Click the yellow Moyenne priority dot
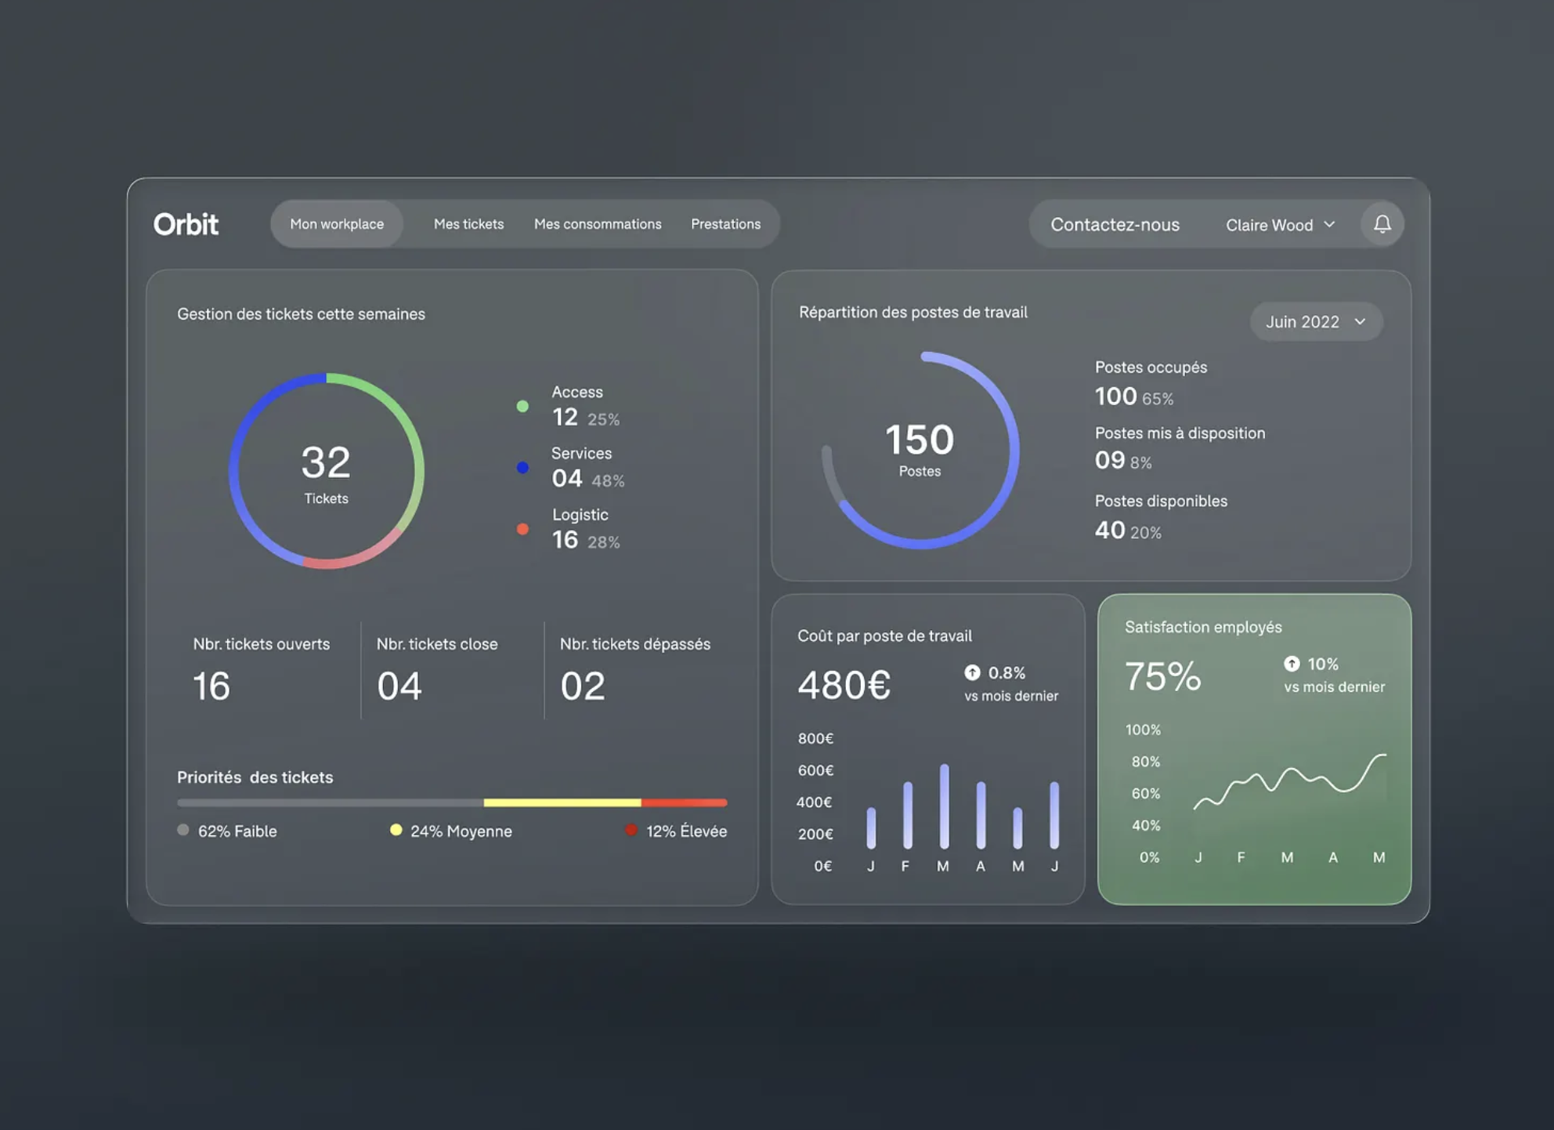This screenshot has width=1554, height=1130. coord(396,830)
